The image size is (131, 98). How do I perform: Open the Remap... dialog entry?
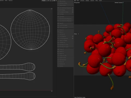click(x=65, y=66)
